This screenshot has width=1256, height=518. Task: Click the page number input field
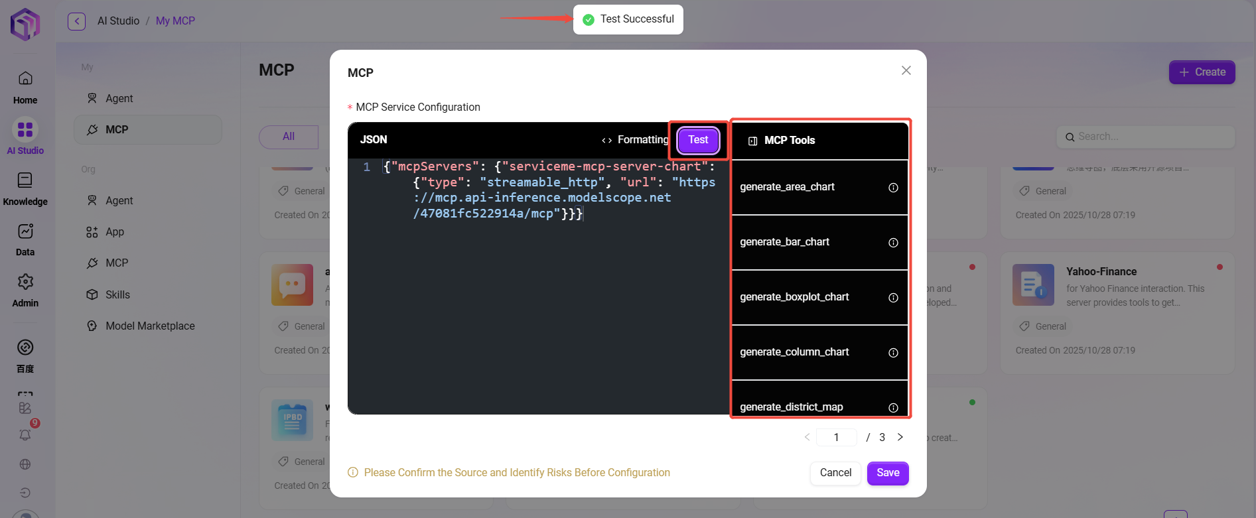coord(836,437)
